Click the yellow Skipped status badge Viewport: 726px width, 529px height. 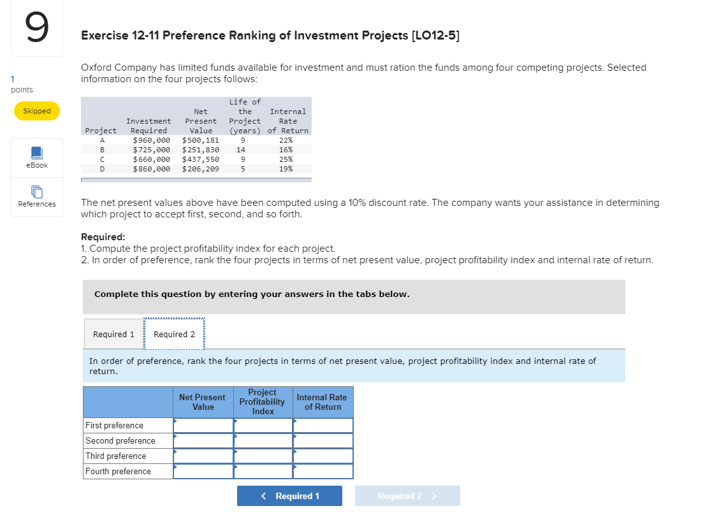[36, 110]
